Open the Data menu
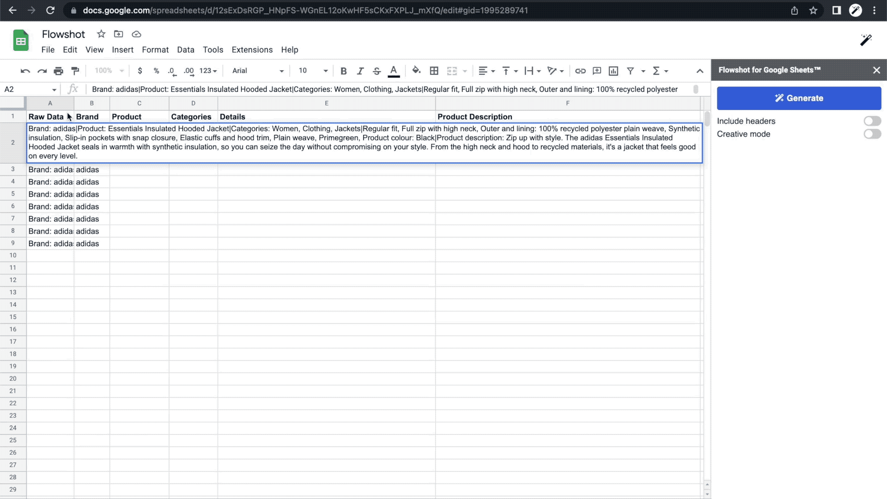This screenshot has width=887, height=499. (185, 49)
